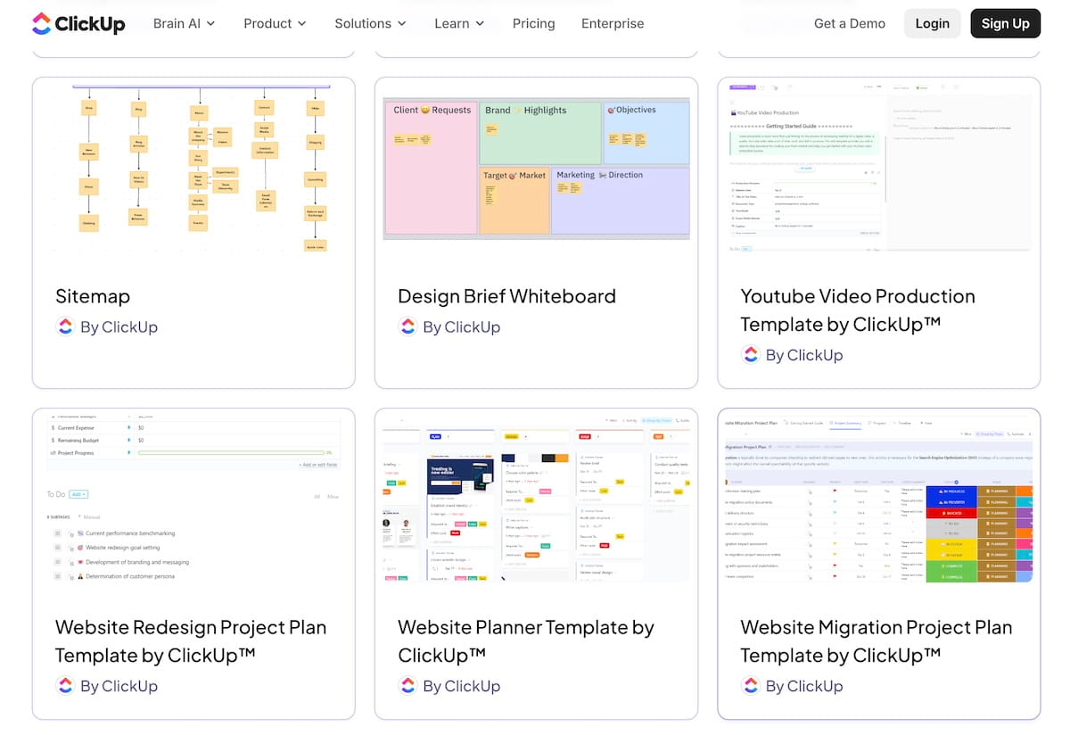Open the Enterprise page
This screenshot has width=1070, height=735.
613,24
